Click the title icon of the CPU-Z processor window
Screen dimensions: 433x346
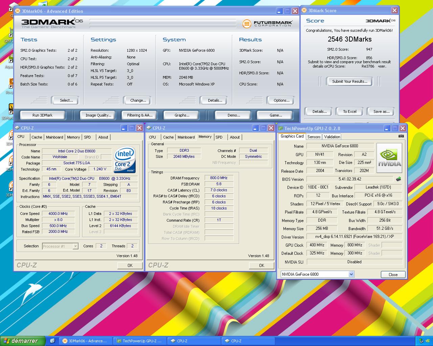point(17,128)
